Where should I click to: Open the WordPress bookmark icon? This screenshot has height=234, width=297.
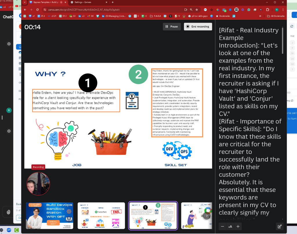(x=130, y=16)
